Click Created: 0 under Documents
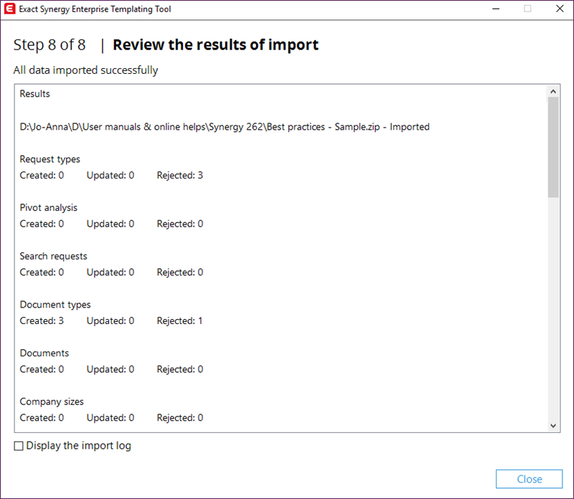Viewport: 574px width, 499px height. [42, 369]
